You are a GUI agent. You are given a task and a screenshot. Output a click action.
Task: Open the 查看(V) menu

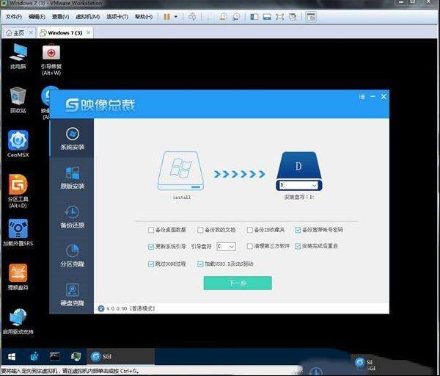pyautogui.click(x=60, y=17)
